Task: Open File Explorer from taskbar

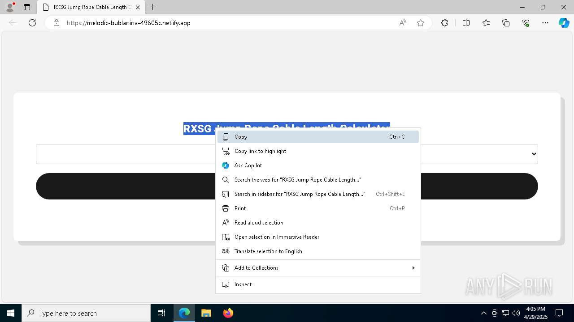Action: (x=206, y=313)
